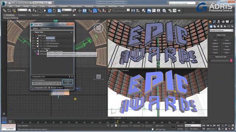Open the Rendering menu

pos(89,6)
